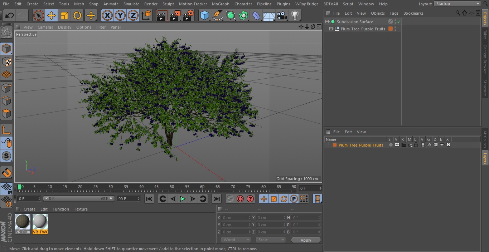Add a Light object
Viewport: 489px width, 252px height.
pyautogui.click(x=295, y=15)
